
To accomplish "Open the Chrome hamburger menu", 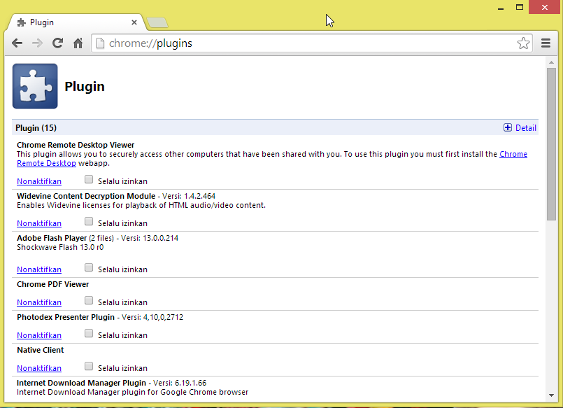I will (546, 43).
